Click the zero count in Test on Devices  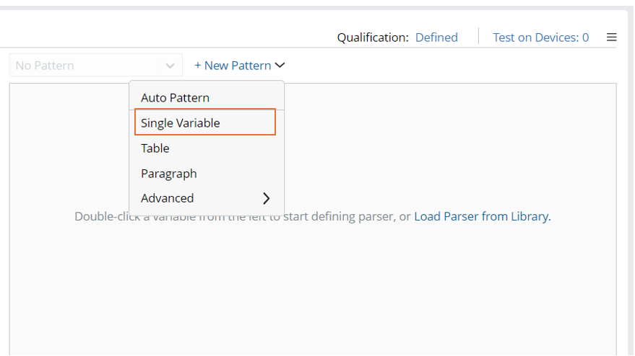pyautogui.click(x=585, y=37)
